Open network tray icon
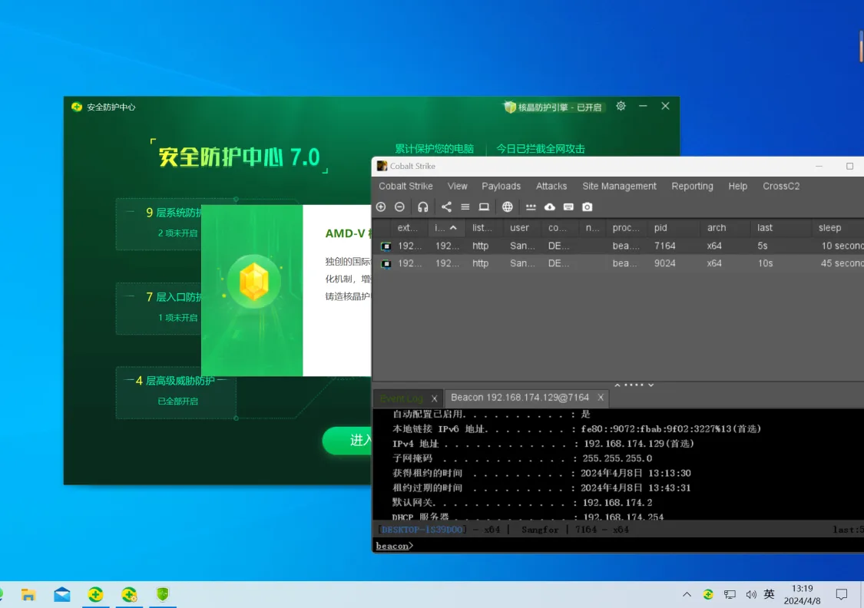 (x=730, y=595)
